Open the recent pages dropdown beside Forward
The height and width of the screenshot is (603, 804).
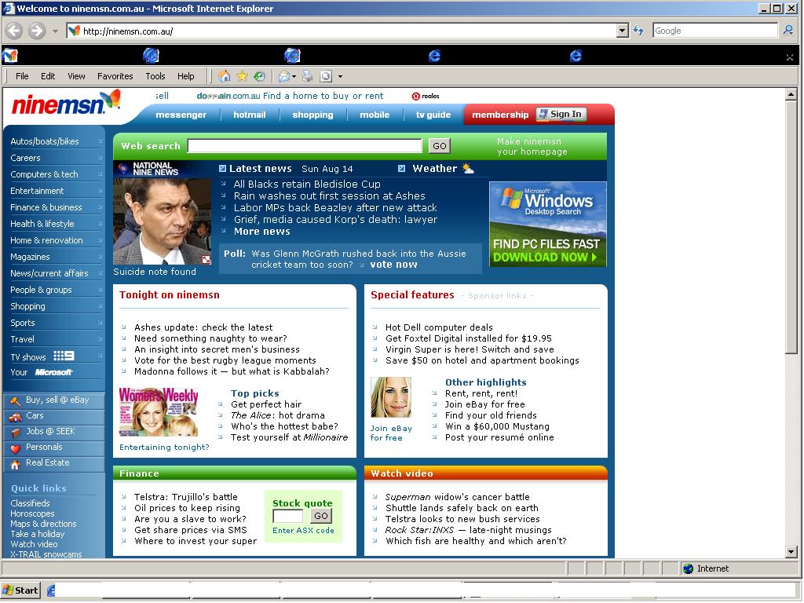click(x=55, y=31)
